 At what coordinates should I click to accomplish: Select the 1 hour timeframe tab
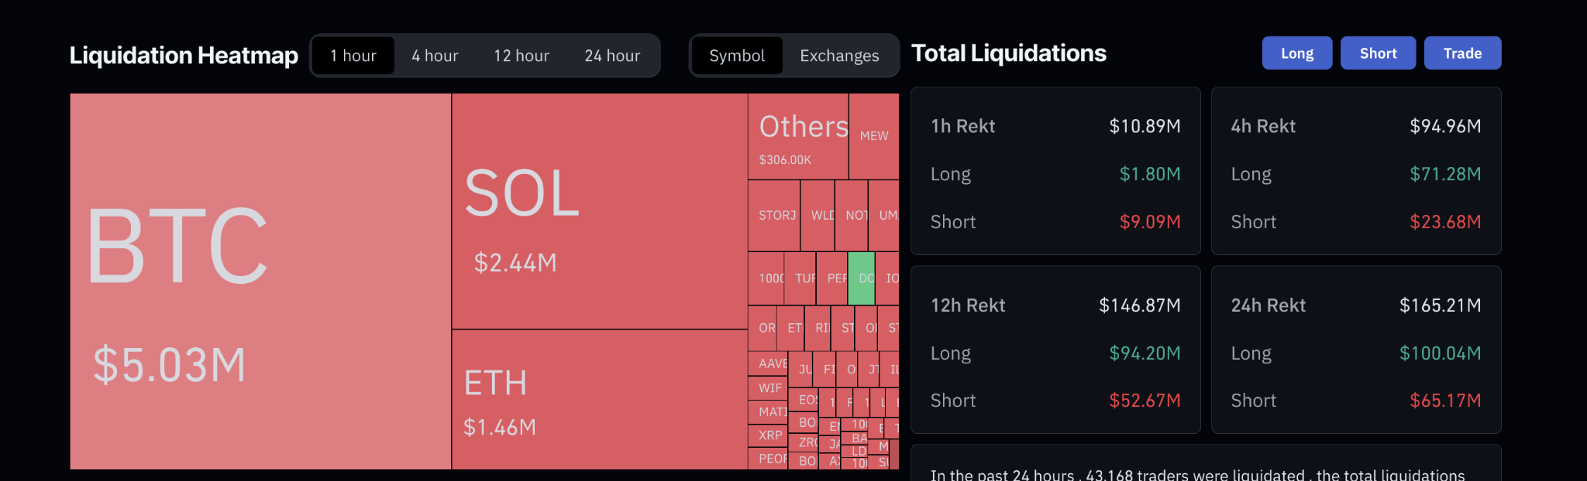tap(353, 56)
